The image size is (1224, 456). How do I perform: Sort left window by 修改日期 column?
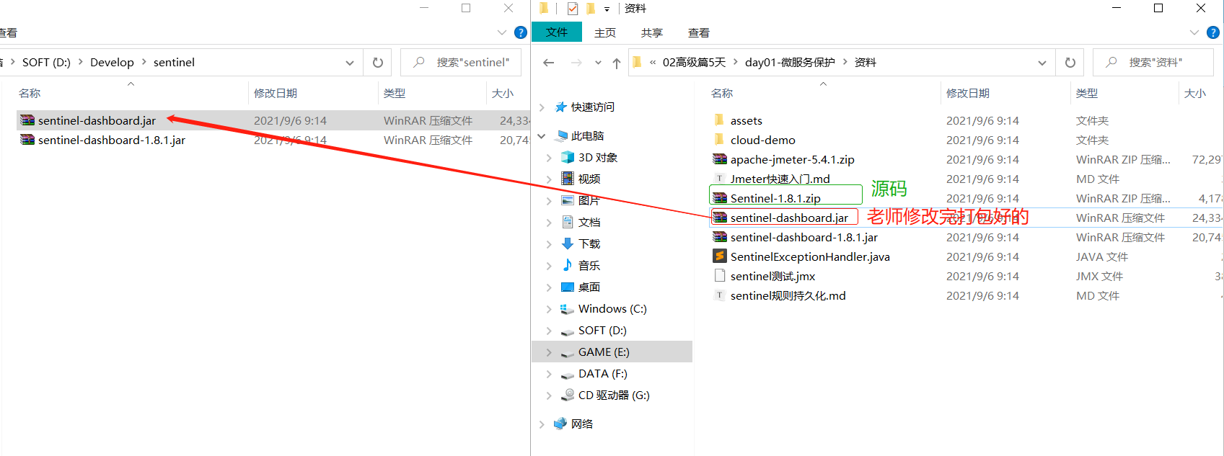tap(276, 93)
